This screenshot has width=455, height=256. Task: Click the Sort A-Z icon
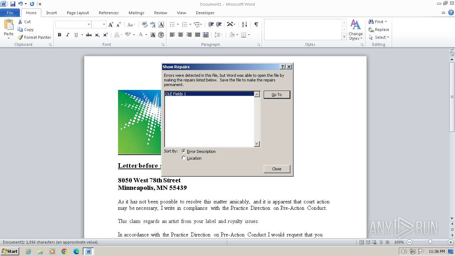pyautogui.click(x=244, y=25)
